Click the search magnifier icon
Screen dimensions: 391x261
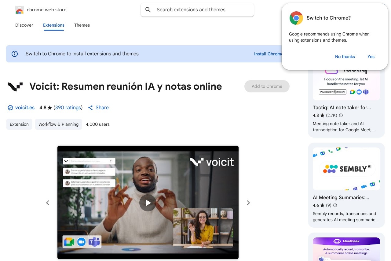point(148,10)
